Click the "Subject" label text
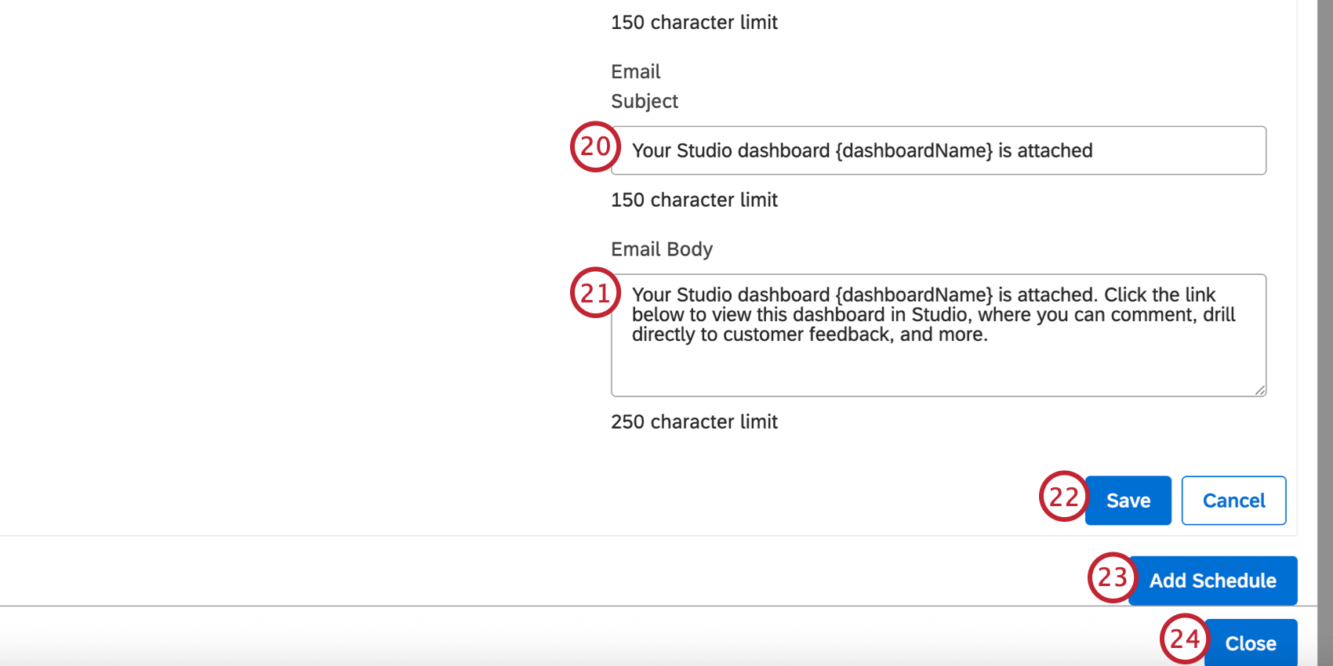Screen dimensions: 1333x666 [x=644, y=102]
